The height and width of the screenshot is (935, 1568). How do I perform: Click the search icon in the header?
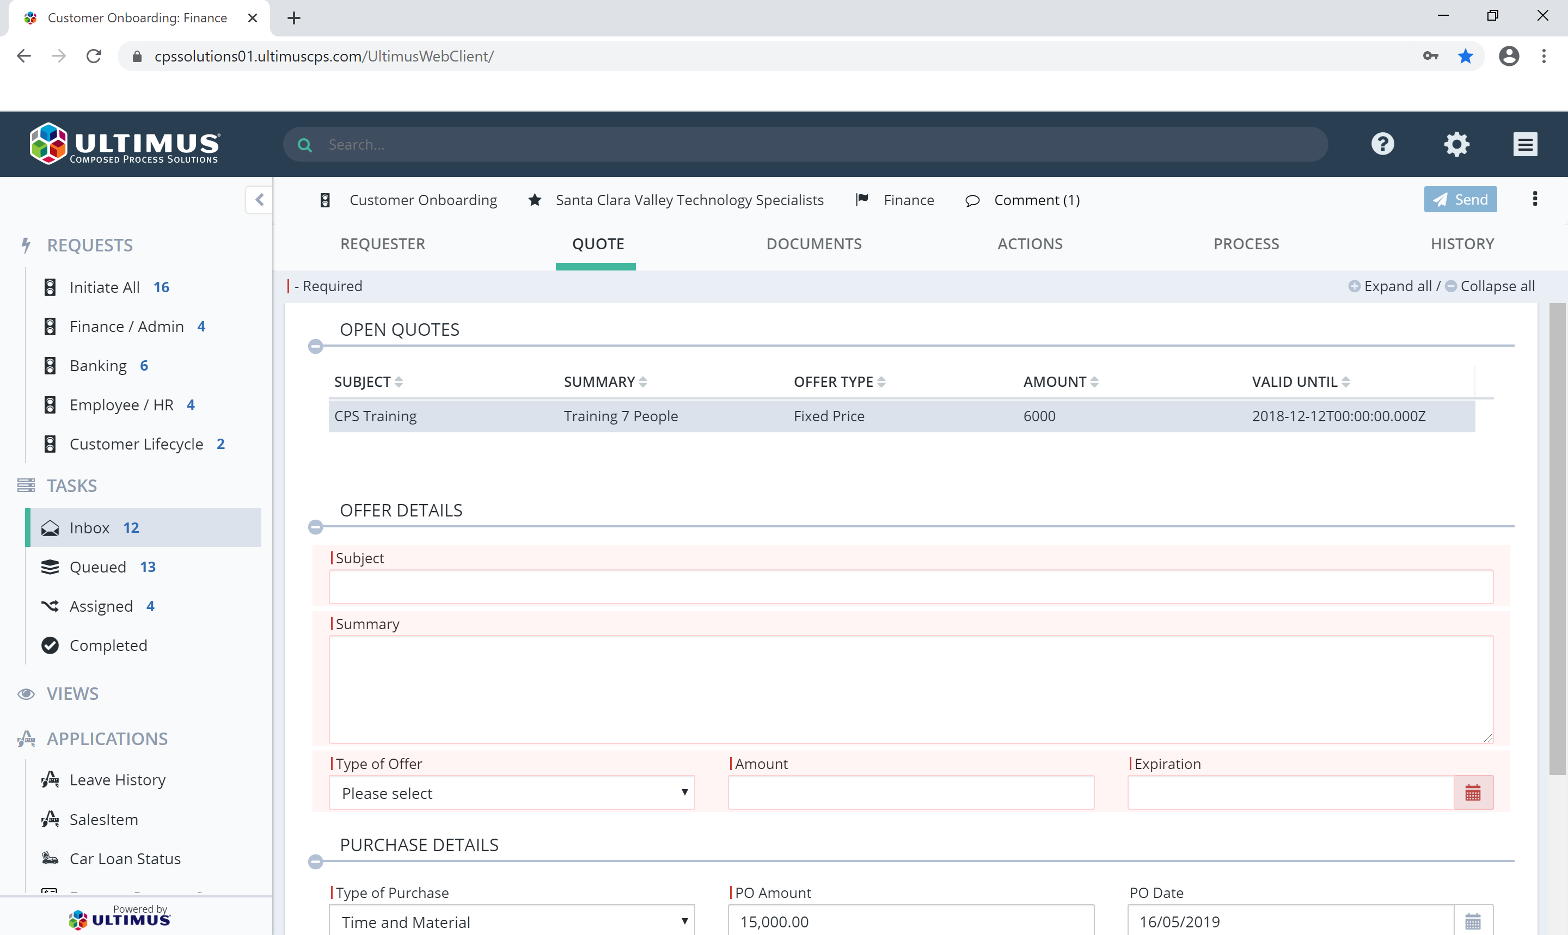[x=304, y=144]
